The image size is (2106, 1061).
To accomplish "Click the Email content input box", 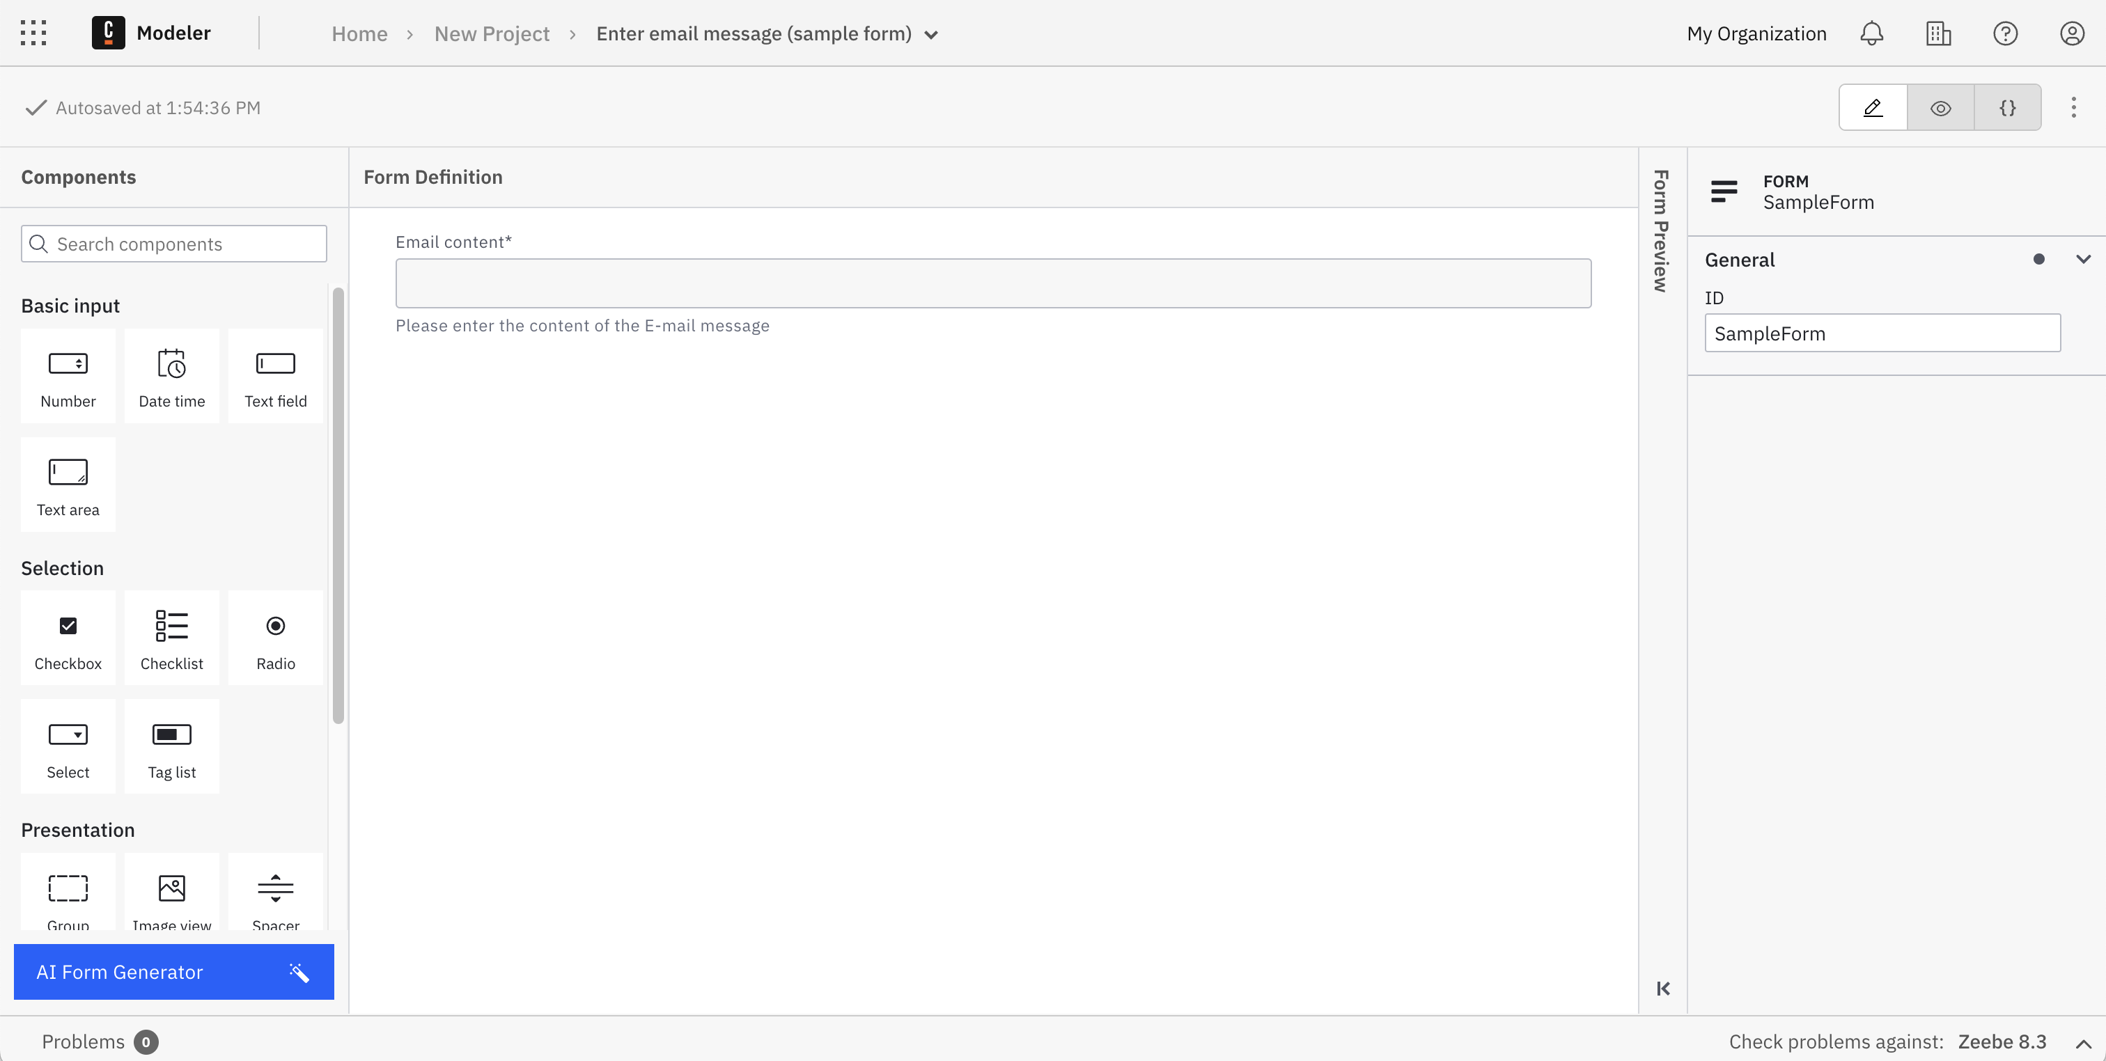I will pos(992,283).
